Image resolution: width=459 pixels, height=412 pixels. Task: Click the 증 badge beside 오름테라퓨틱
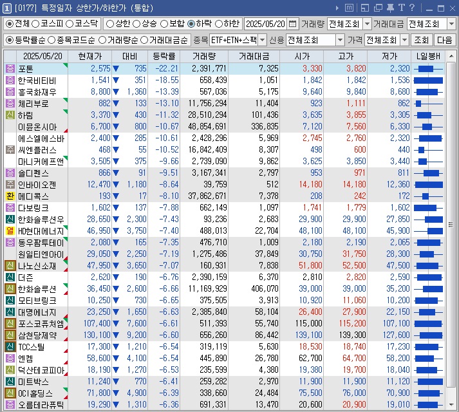[10, 405]
